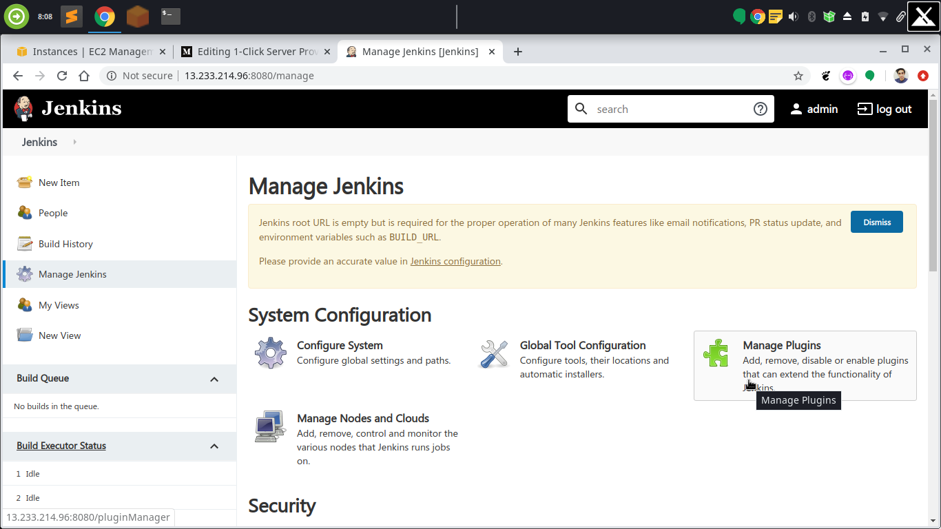Viewport: 941px width, 529px height.
Task: Open the Jenkins breadcrumb arrow
Action: click(x=74, y=142)
